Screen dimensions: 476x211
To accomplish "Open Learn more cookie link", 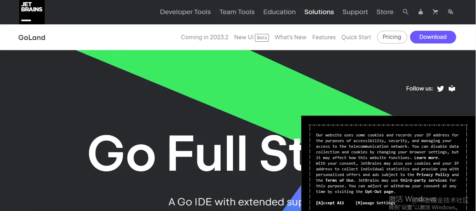I will click(427, 158).
